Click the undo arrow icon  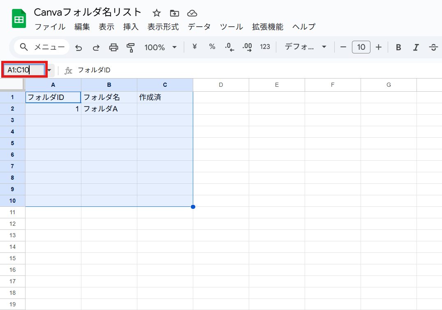tap(79, 47)
